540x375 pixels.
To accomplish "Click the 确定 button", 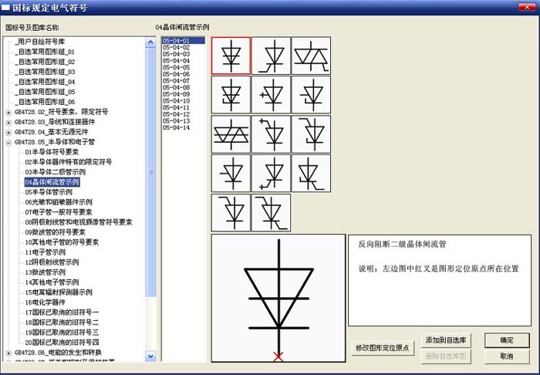I will pos(507,340).
